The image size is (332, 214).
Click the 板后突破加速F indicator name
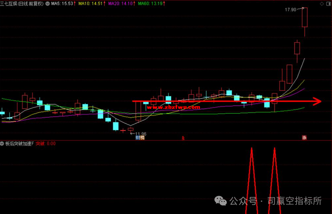coord(19,144)
